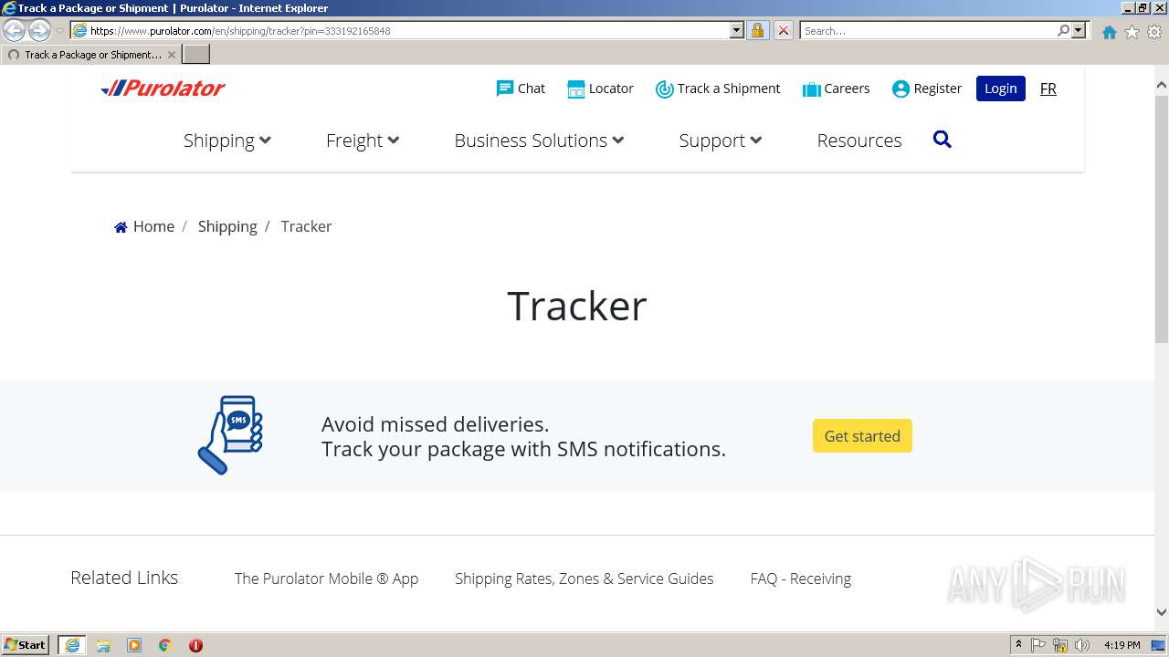Go to Home breadcrumb

[144, 226]
